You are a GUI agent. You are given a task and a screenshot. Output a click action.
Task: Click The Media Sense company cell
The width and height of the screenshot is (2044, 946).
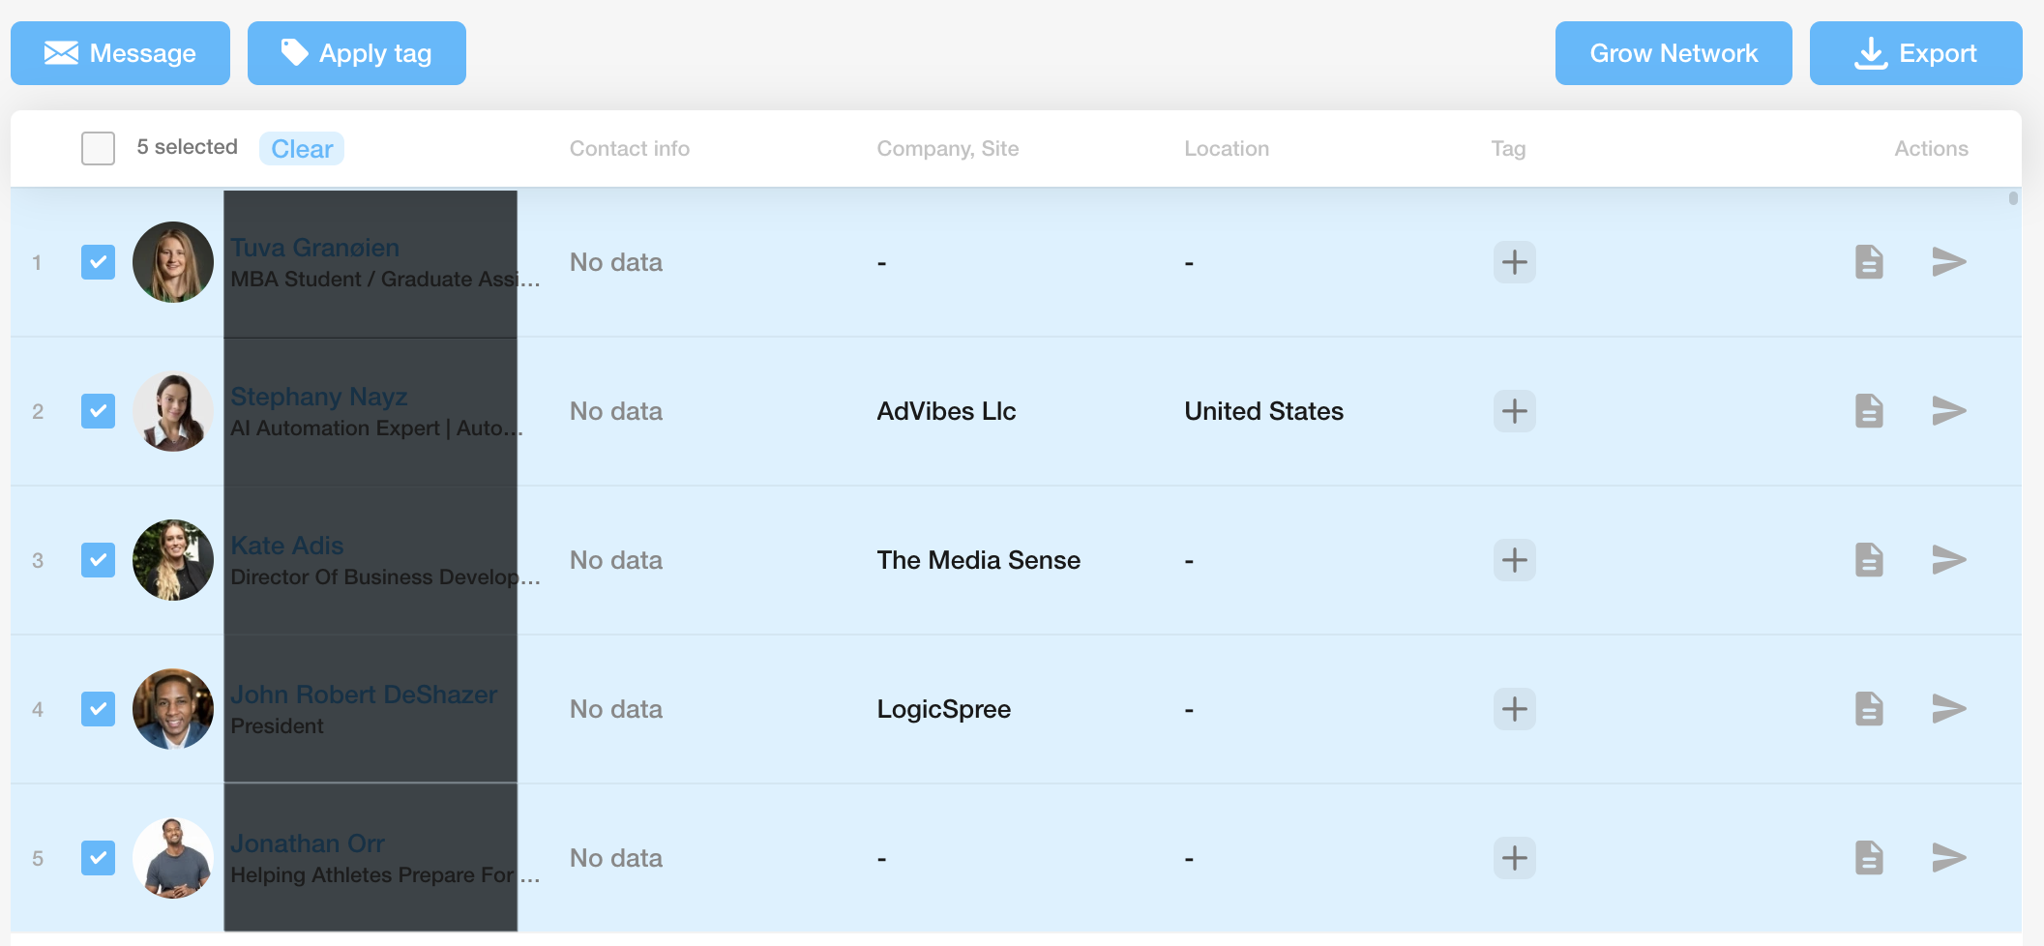click(978, 560)
